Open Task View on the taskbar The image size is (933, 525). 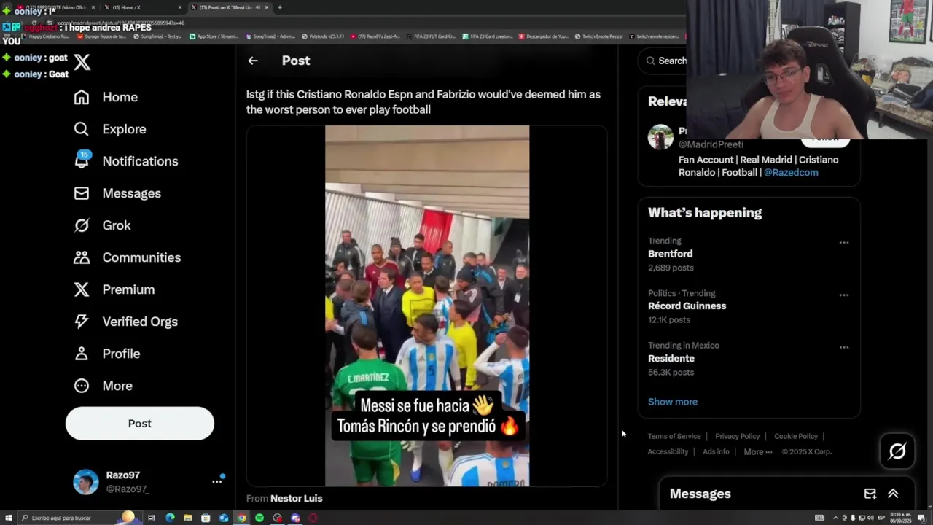[151, 518]
